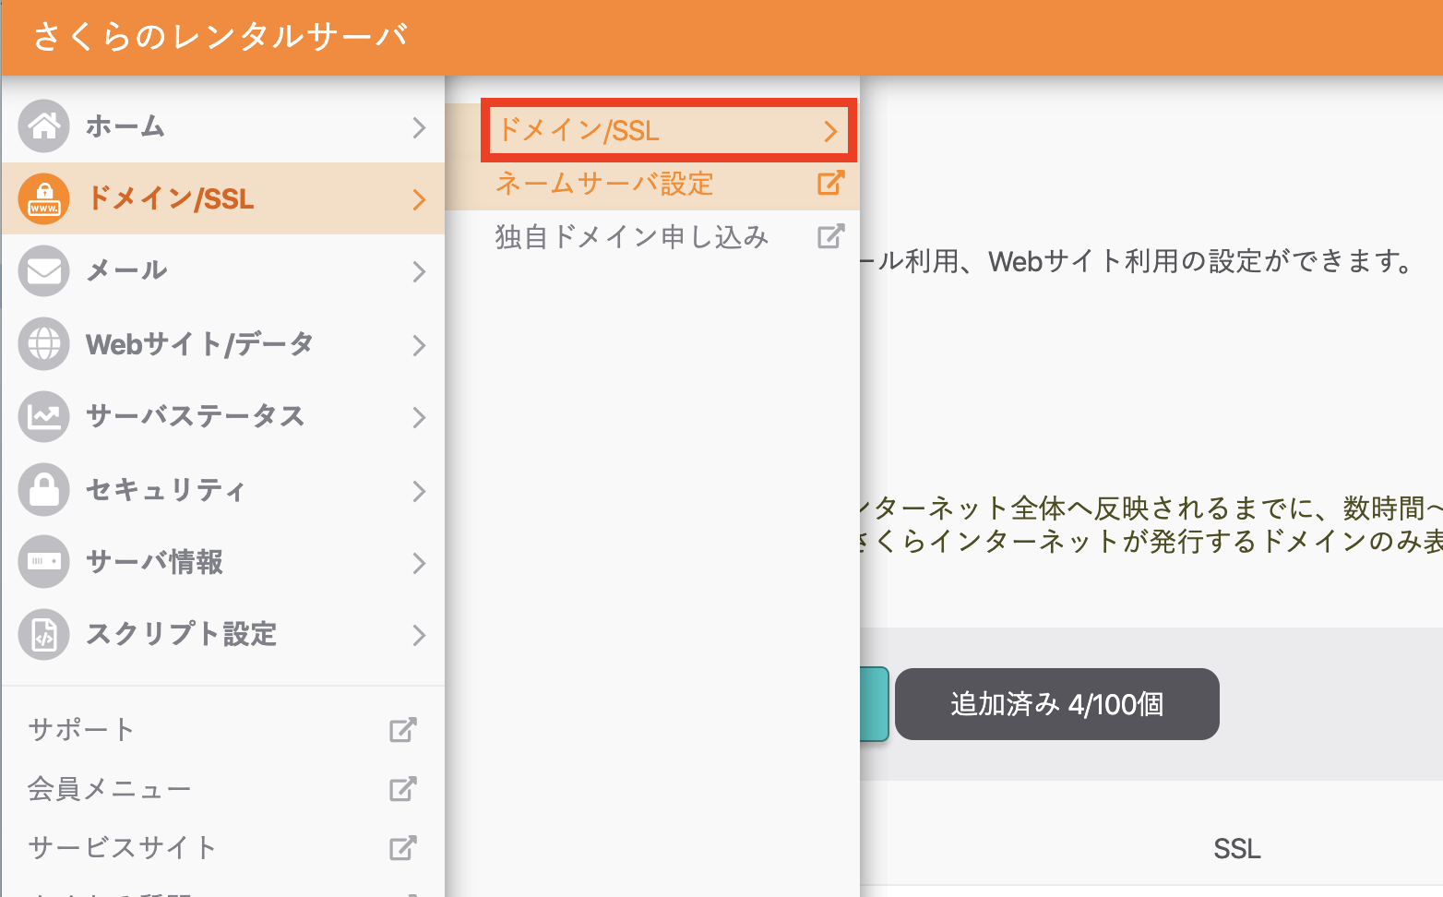
Task: Click external link icon beside 独自ドメイン申し込み
Action: (x=830, y=236)
